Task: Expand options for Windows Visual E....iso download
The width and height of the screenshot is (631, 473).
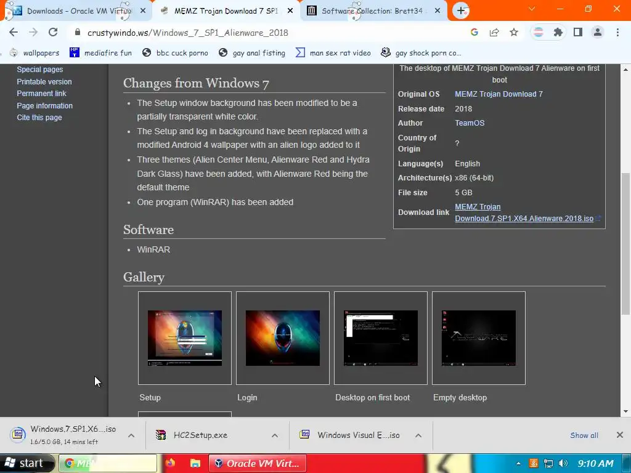Action: click(x=418, y=435)
